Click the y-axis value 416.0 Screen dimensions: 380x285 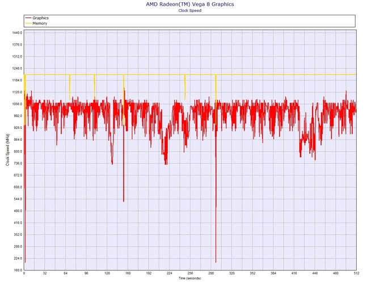pos(18,223)
